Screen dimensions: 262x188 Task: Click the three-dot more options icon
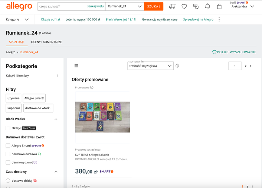click(219, 19)
